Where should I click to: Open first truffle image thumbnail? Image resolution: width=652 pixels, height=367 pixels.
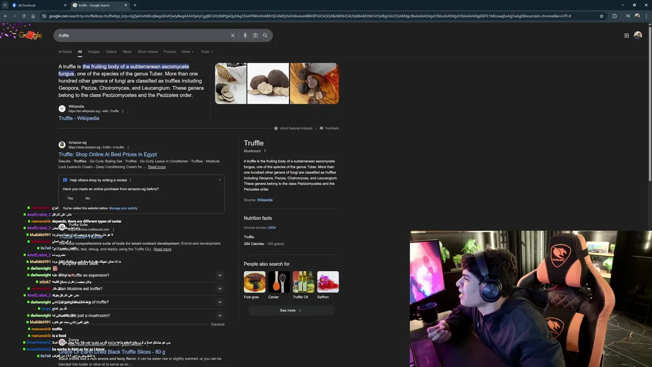pyautogui.click(x=230, y=84)
